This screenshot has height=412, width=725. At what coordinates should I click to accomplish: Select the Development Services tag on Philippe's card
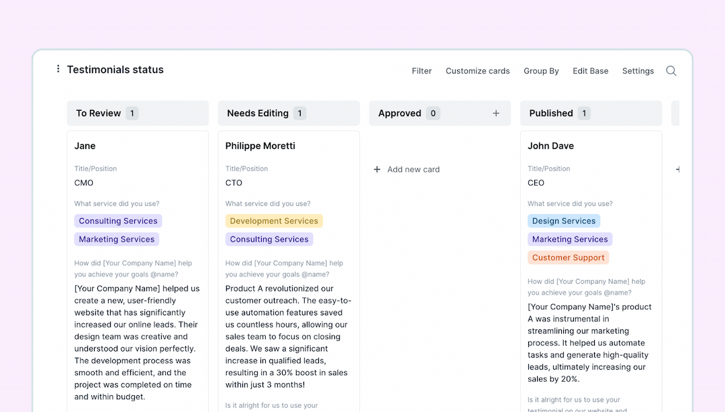pos(274,220)
